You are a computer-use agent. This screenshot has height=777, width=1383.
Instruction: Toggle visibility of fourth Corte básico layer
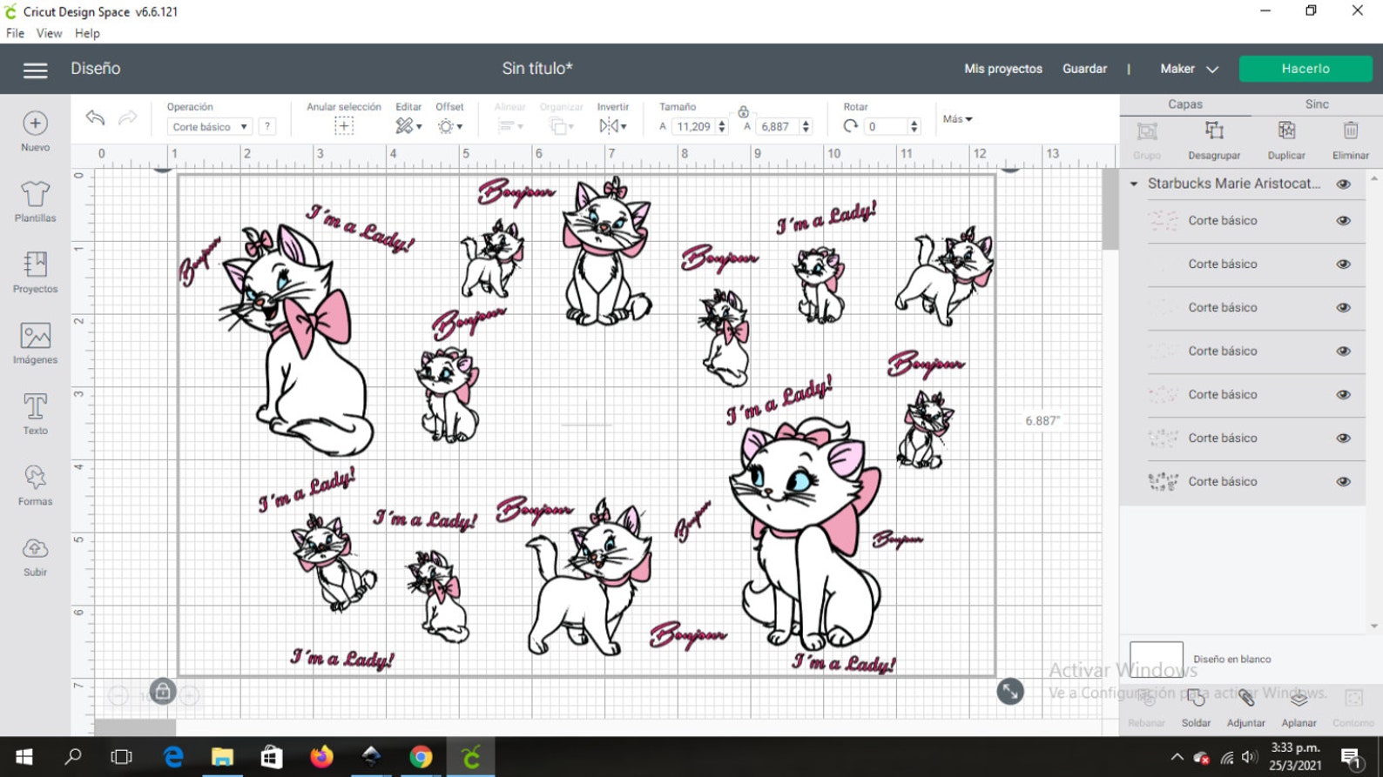pyautogui.click(x=1344, y=351)
